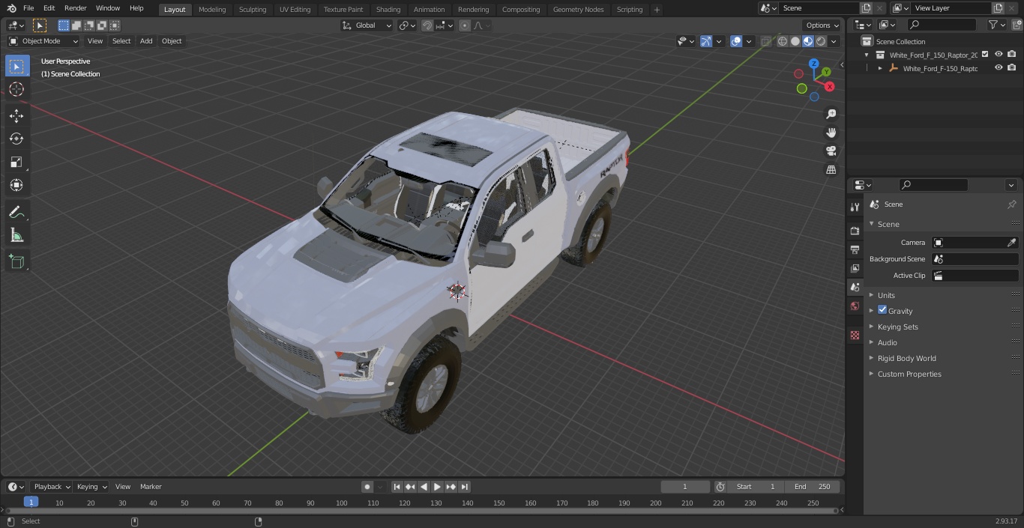Play the animation forward
The height and width of the screenshot is (528, 1024).
coord(437,487)
